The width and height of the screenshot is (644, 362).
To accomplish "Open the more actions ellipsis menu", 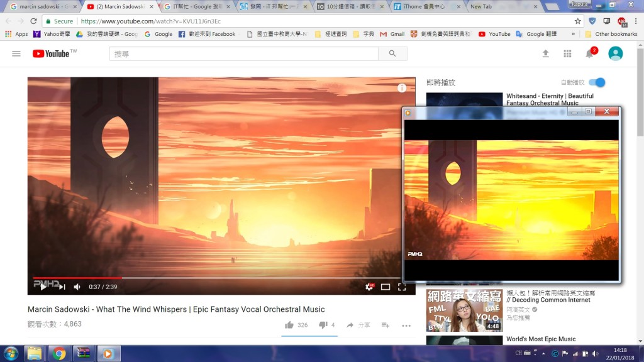I will tap(406, 326).
